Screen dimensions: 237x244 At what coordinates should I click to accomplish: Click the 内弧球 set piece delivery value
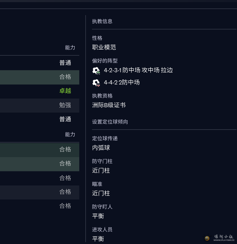(x=101, y=148)
